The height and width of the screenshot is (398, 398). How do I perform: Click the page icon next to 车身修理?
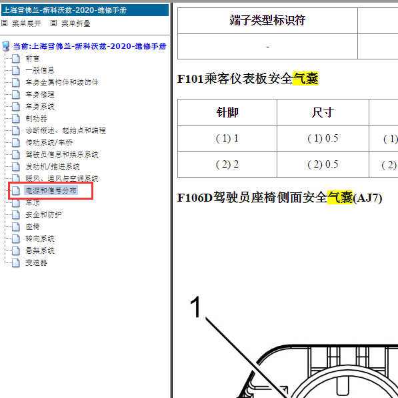click(16, 94)
